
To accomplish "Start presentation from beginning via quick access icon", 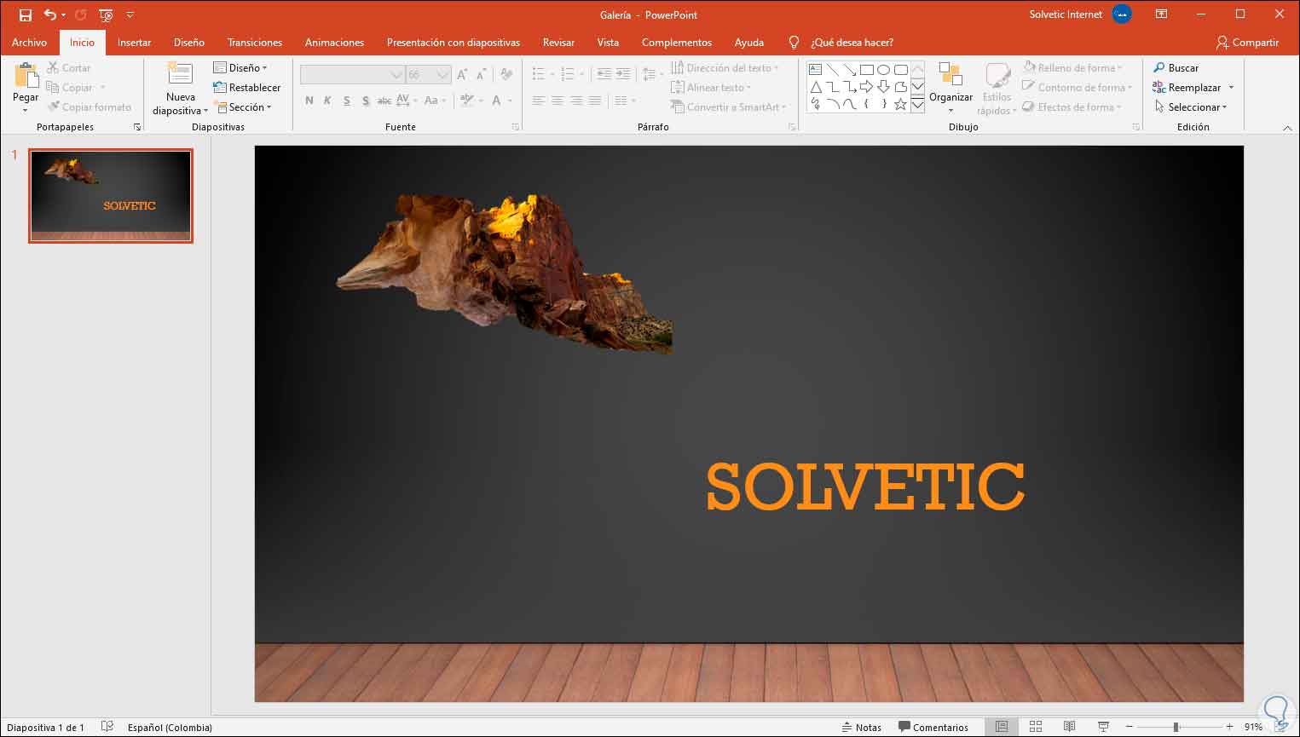I will [106, 14].
